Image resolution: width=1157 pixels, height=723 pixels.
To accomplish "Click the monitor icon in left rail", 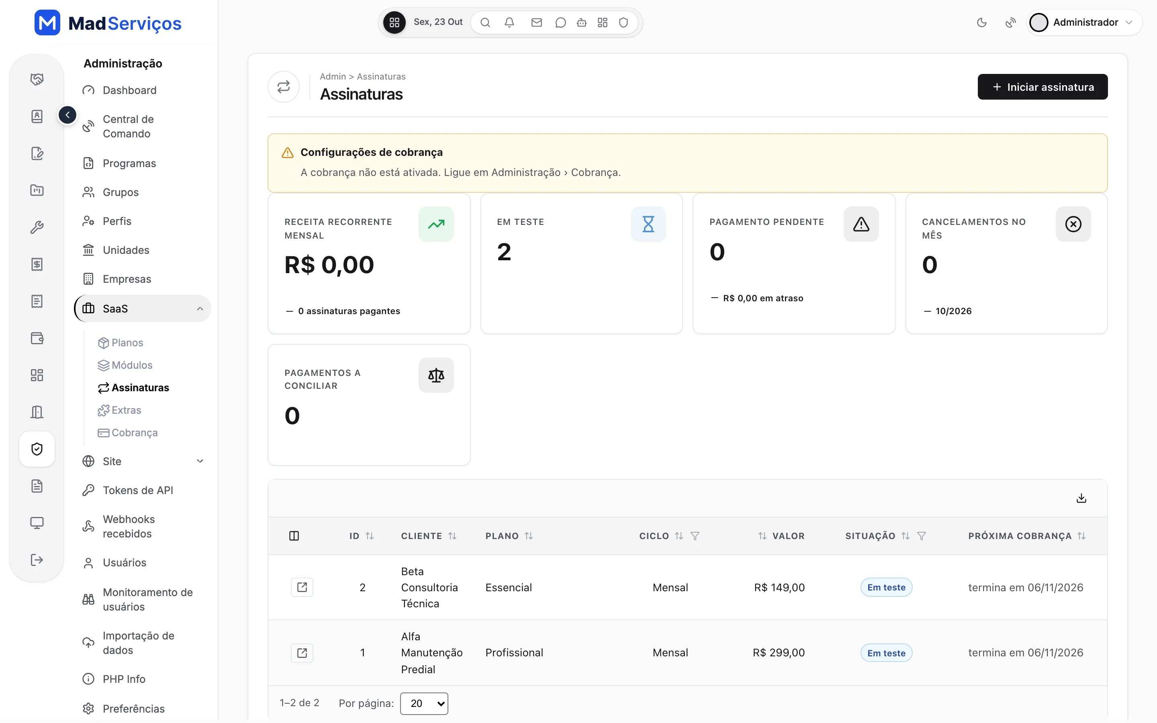I will (37, 523).
